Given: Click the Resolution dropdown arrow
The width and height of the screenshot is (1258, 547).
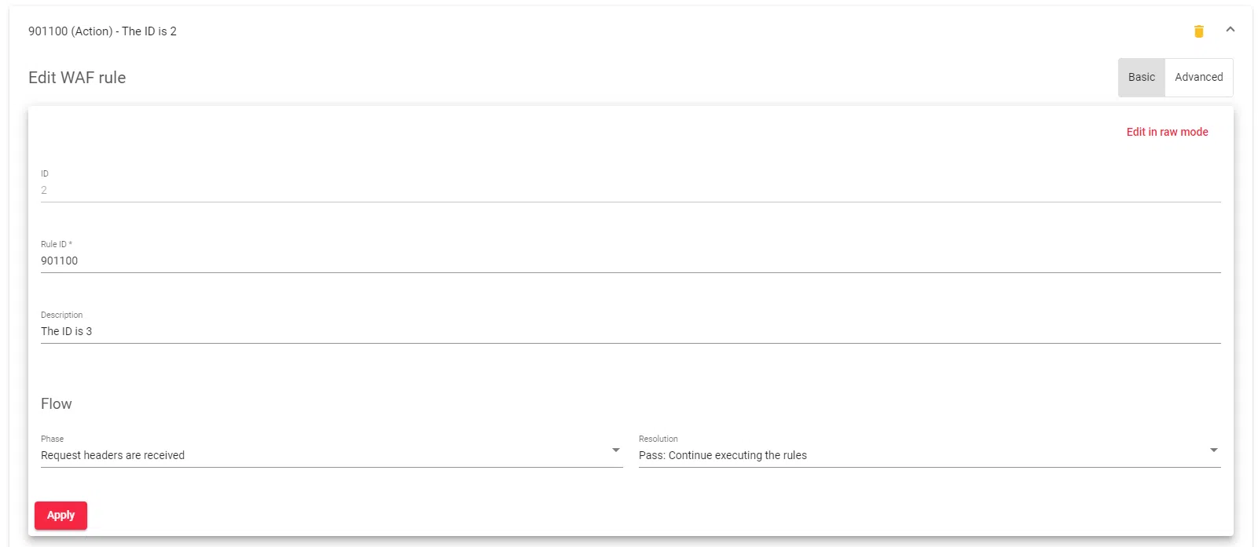Looking at the screenshot, I should 1214,450.
